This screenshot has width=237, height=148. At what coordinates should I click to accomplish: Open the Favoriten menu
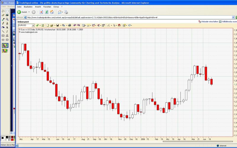[47, 7]
